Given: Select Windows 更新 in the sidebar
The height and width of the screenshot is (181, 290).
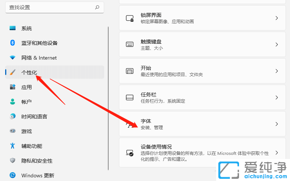Looking at the screenshot, I should point(38,175).
